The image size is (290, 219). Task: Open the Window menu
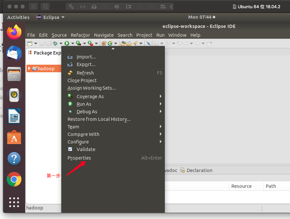[x=177, y=35]
